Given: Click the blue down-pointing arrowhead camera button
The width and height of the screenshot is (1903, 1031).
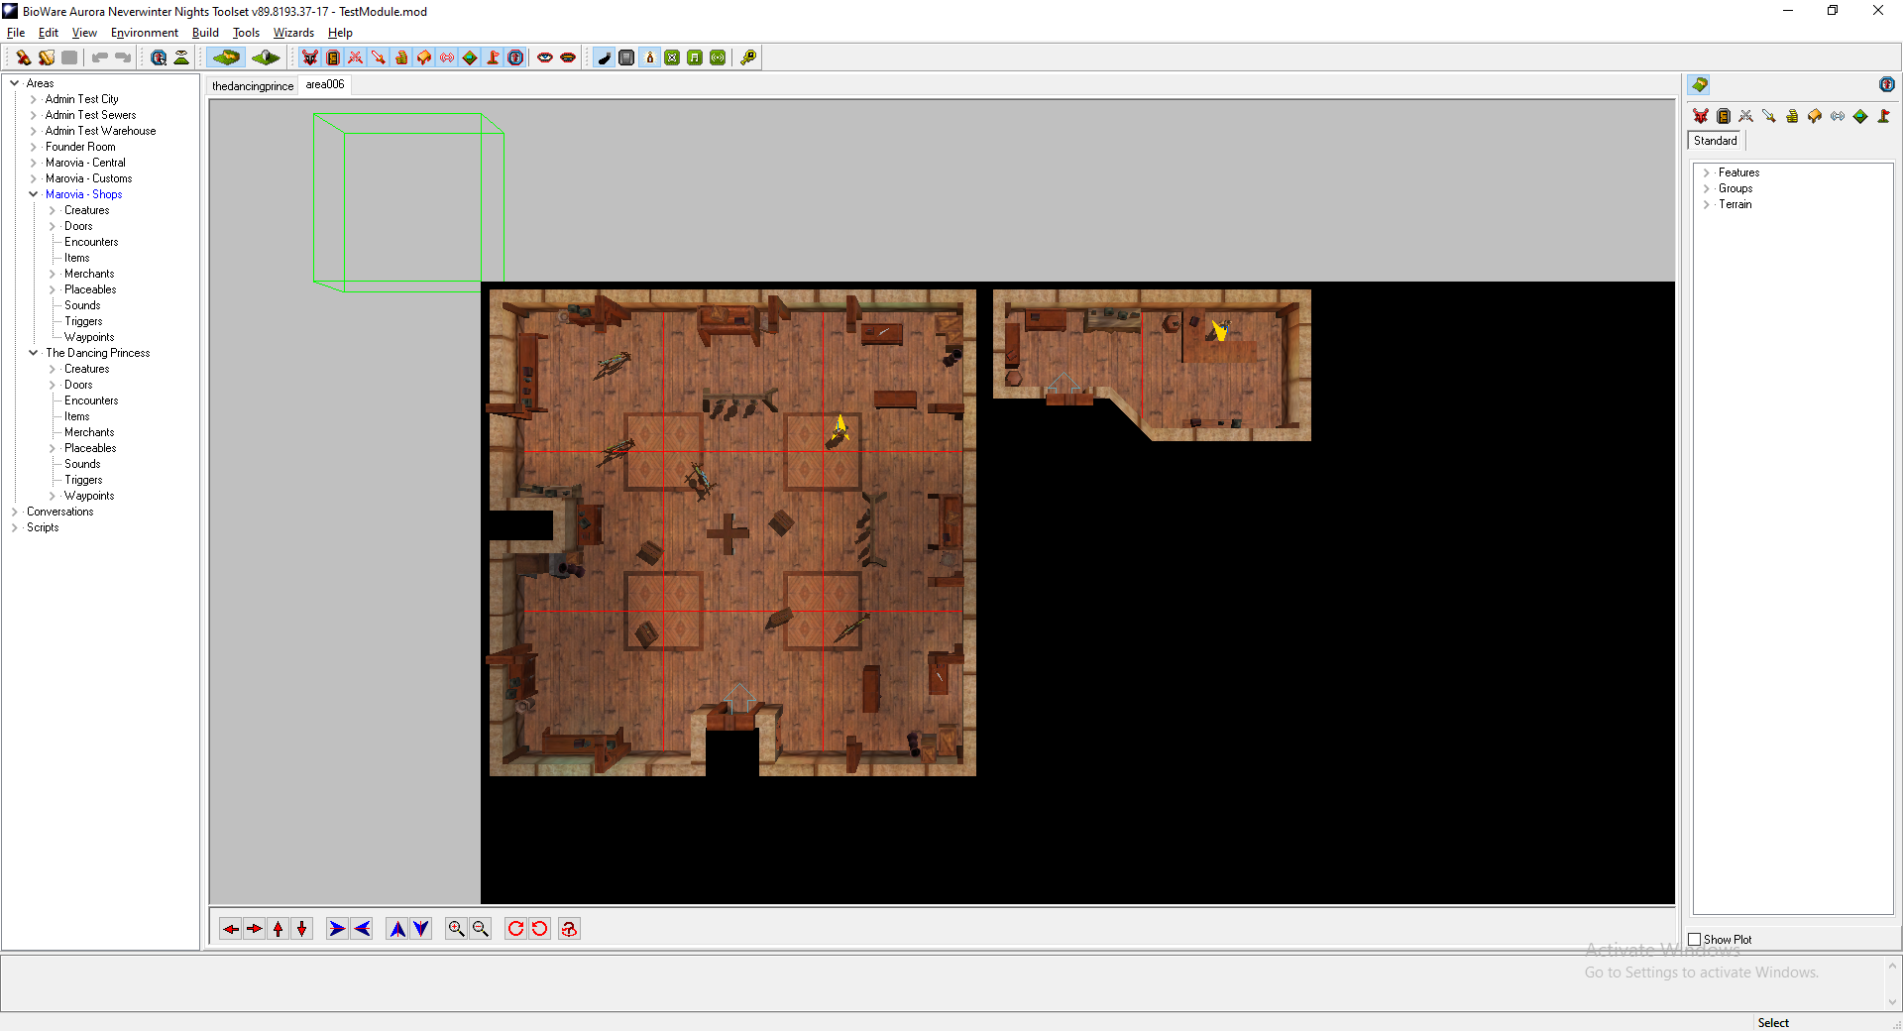Looking at the screenshot, I should [x=421, y=929].
